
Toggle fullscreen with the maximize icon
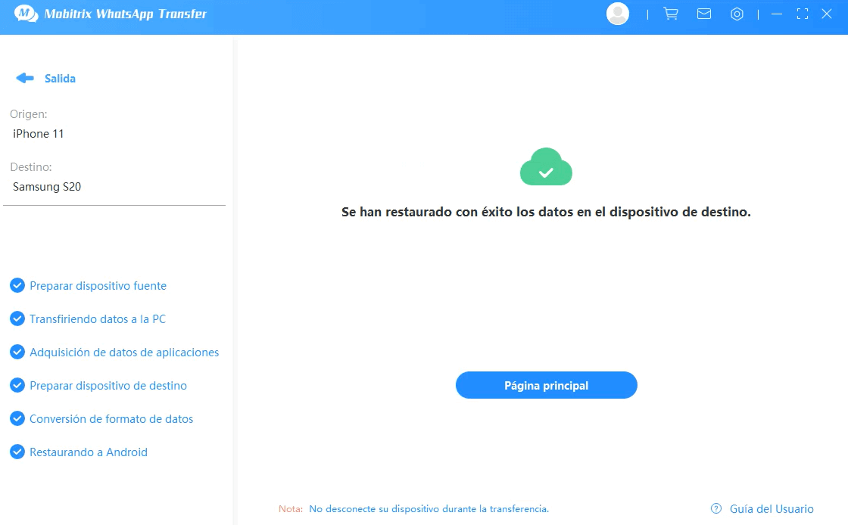click(x=803, y=14)
